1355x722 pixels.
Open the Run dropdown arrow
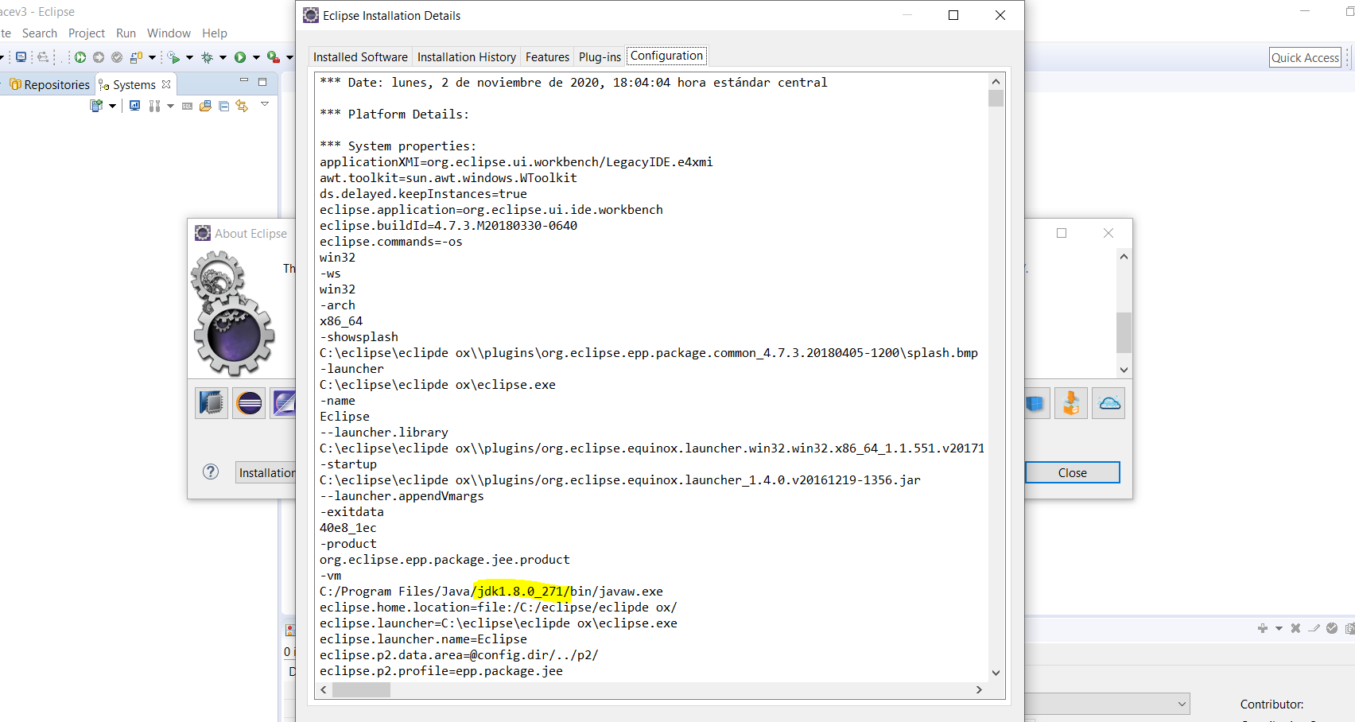256,57
